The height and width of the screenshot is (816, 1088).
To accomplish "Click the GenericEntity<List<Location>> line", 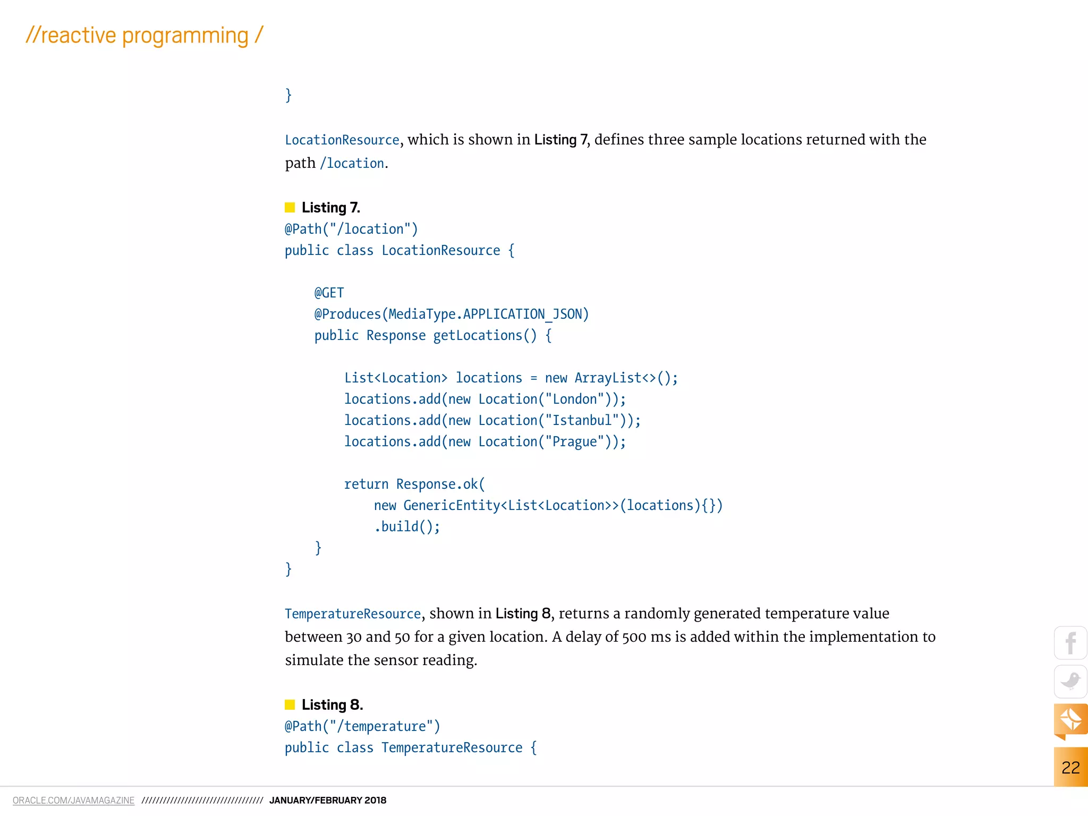I will click(x=548, y=505).
